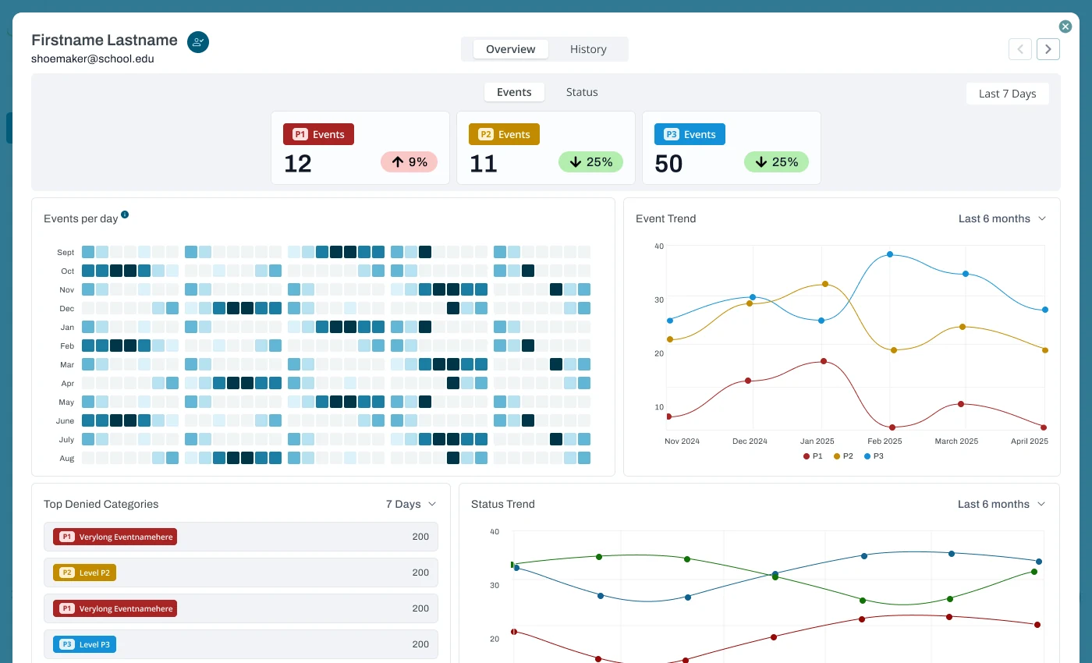Click the P3 data point at Feb 2025
Screen dimensions: 1092x663
(890, 254)
